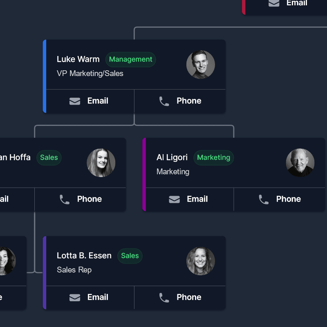
Task: Click the Marketing badge on Al Ligori's card
Action: tap(213, 157)
